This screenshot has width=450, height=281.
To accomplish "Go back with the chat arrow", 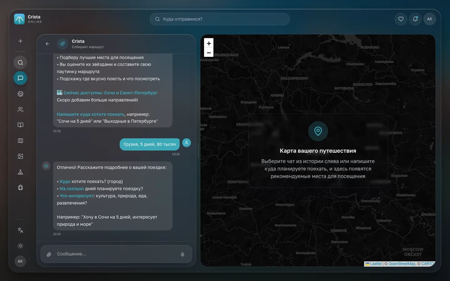I will tap(47, 44).
